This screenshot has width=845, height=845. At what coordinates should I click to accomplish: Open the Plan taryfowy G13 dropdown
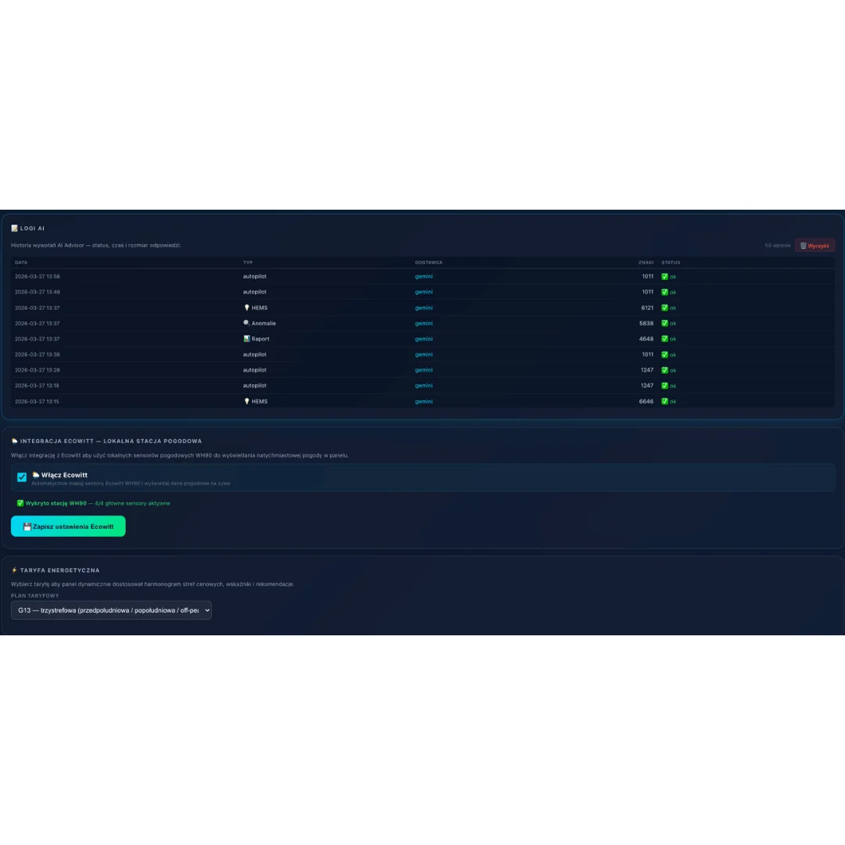(x=111, y=610)
